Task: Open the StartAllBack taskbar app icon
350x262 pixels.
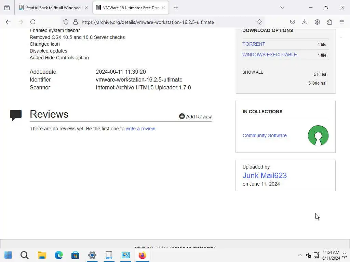Action: click(x=109, y=255)
